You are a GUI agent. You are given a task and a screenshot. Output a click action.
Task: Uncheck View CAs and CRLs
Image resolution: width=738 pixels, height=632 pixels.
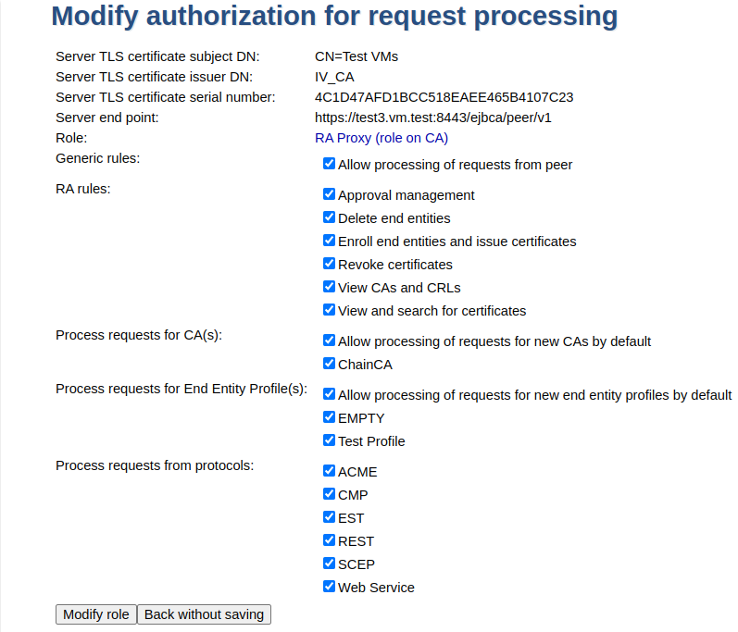329,287
